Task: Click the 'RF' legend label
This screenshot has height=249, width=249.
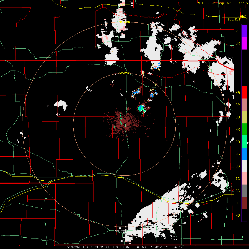Action: tap(237, 31)
